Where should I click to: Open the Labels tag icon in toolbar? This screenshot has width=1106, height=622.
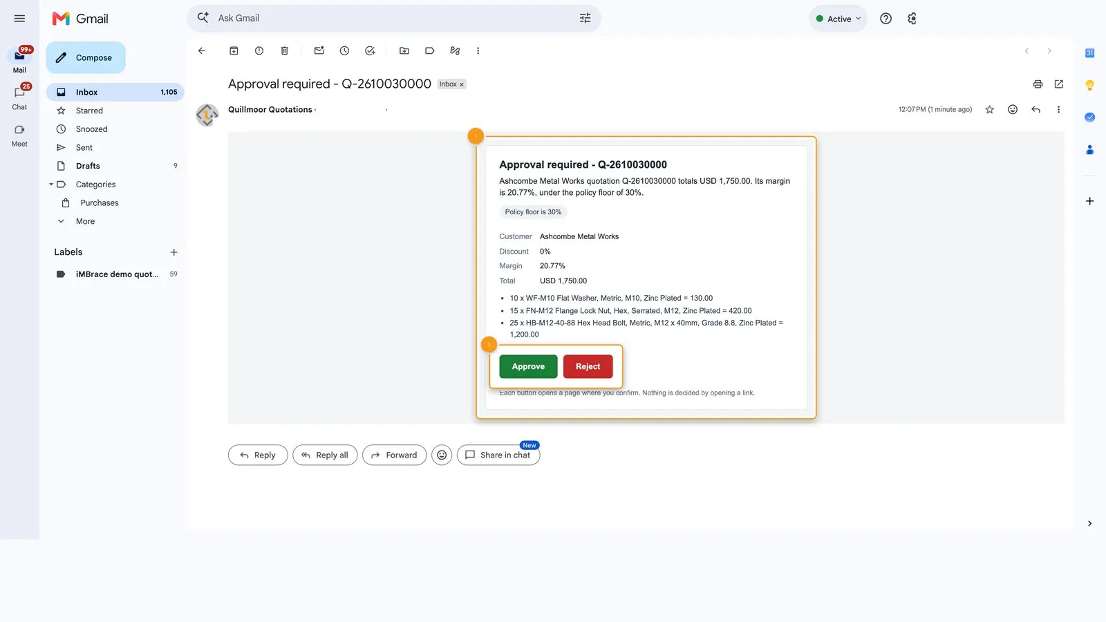[x=429, y=50]
